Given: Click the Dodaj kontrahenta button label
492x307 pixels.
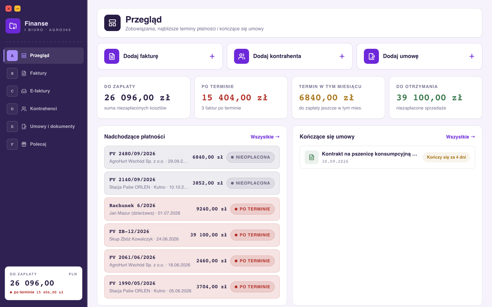Looking at the screenshot, I should click(x=277, y=56).
